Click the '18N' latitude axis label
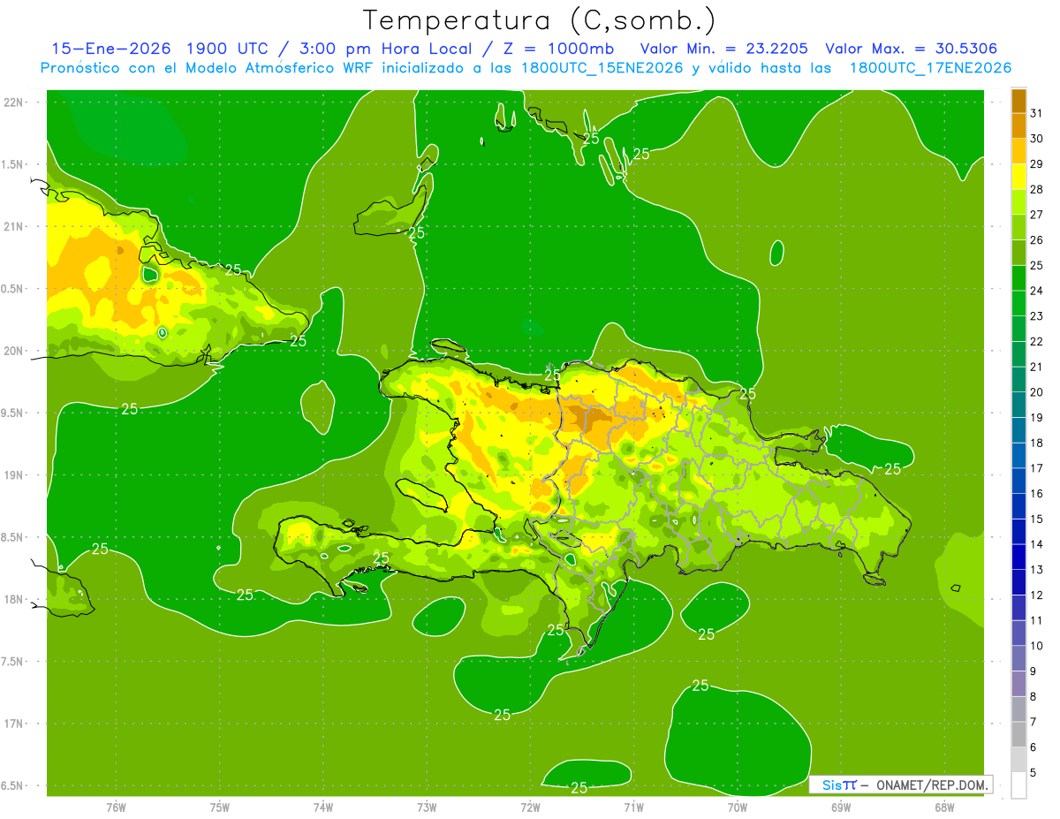The height and width of the screenshot is (819, 1060). point(13,599)
